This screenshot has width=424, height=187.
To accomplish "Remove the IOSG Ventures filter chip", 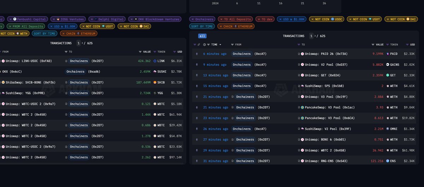I will click(53, 19).
